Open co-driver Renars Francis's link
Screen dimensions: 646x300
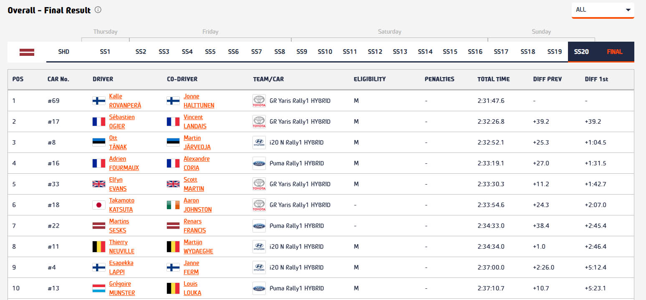[194, 226]
